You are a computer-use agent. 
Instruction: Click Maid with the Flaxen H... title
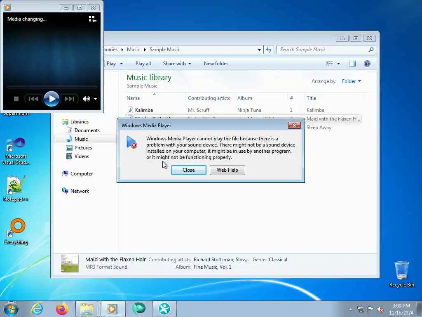pyautogui.click(x=333, y=119)
